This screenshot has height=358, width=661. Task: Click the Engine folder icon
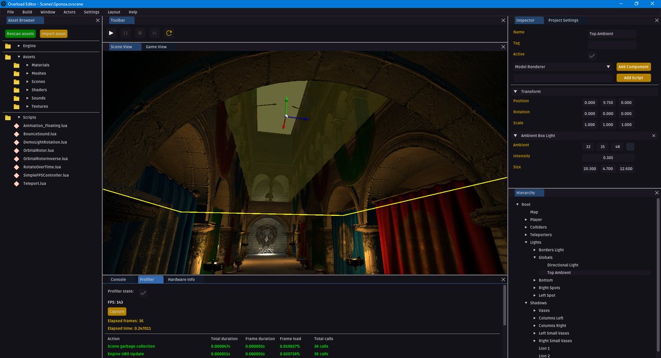(8, 46)
